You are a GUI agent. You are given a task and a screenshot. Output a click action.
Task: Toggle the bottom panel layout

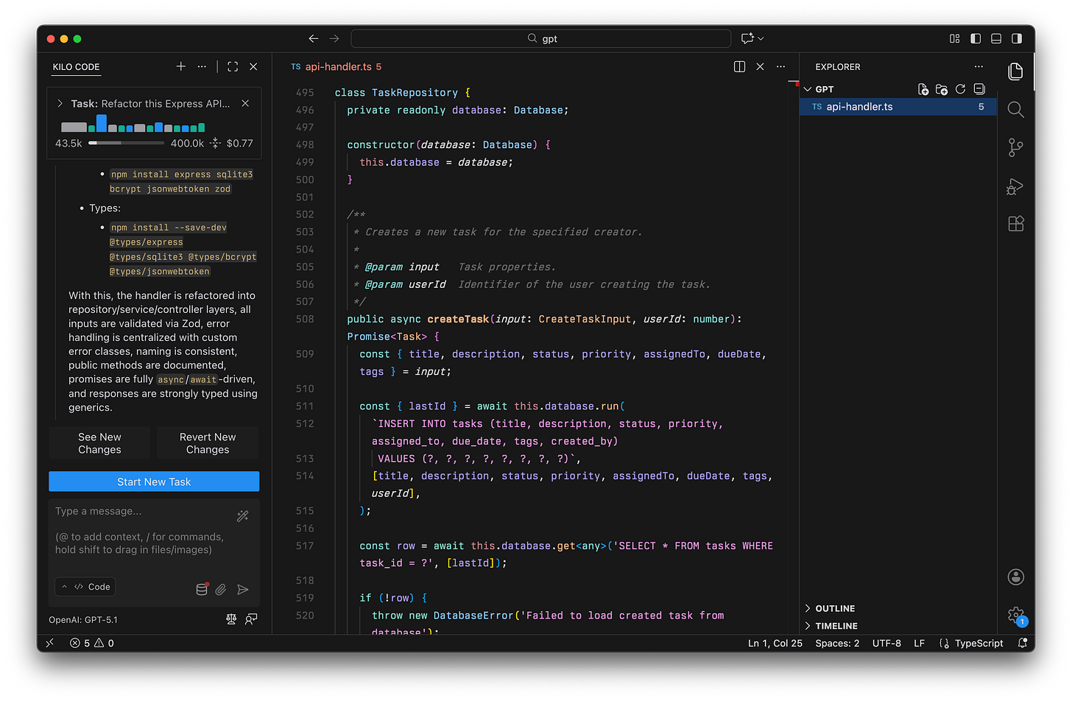coord(996,38)
